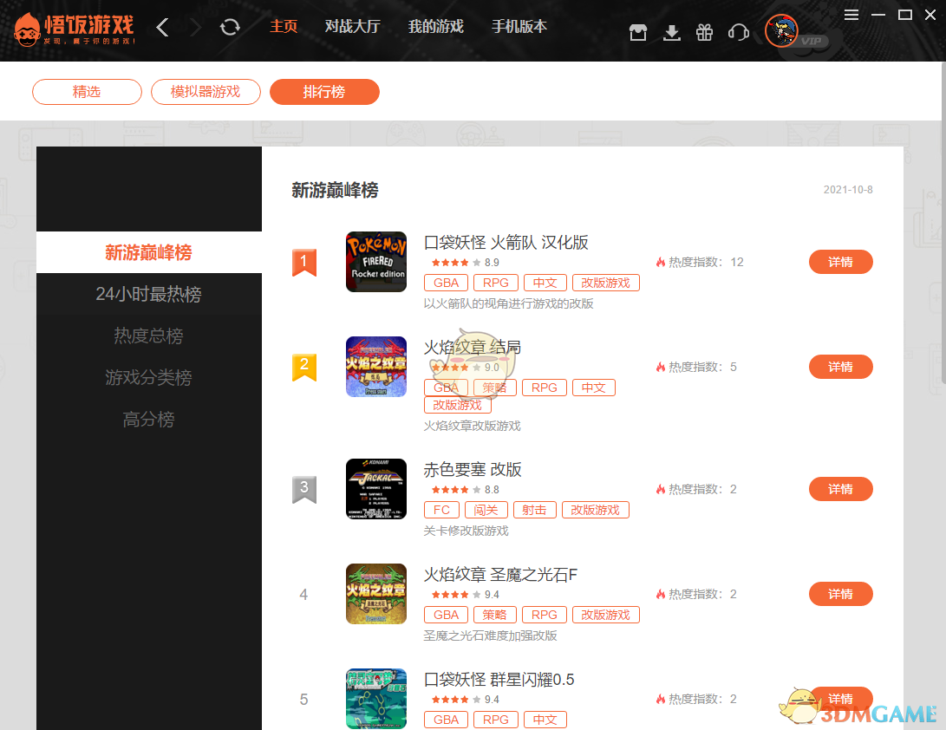
Task: Click 射击 tag under 赤色要塞 改版
Action: click(x=534, y=511)
